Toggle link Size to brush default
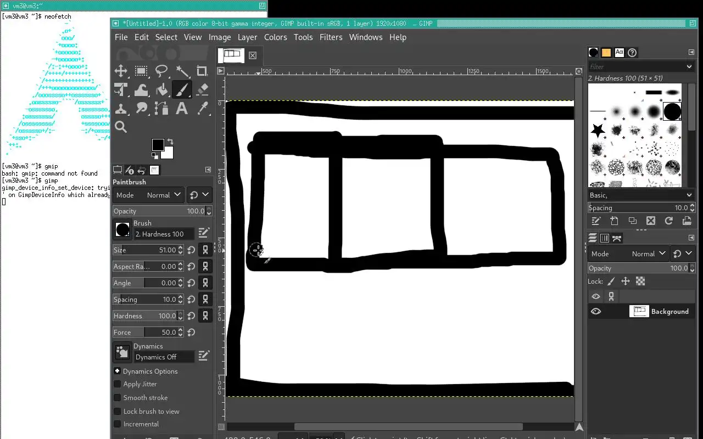This screenshot has width=703, height=439. click(x=205, y=250)
